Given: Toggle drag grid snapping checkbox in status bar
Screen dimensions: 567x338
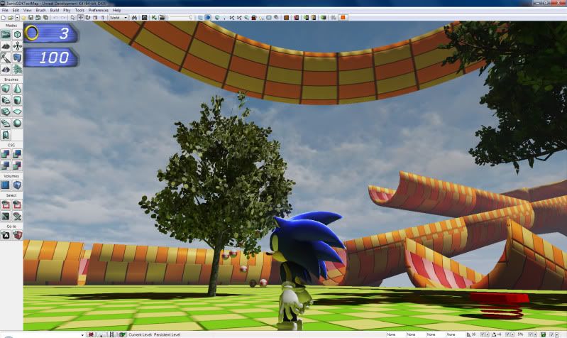Looking at the screenshot, I should point(483,334).
